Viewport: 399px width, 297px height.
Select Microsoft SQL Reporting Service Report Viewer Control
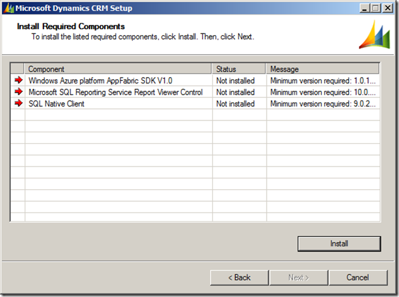(115, 92)
